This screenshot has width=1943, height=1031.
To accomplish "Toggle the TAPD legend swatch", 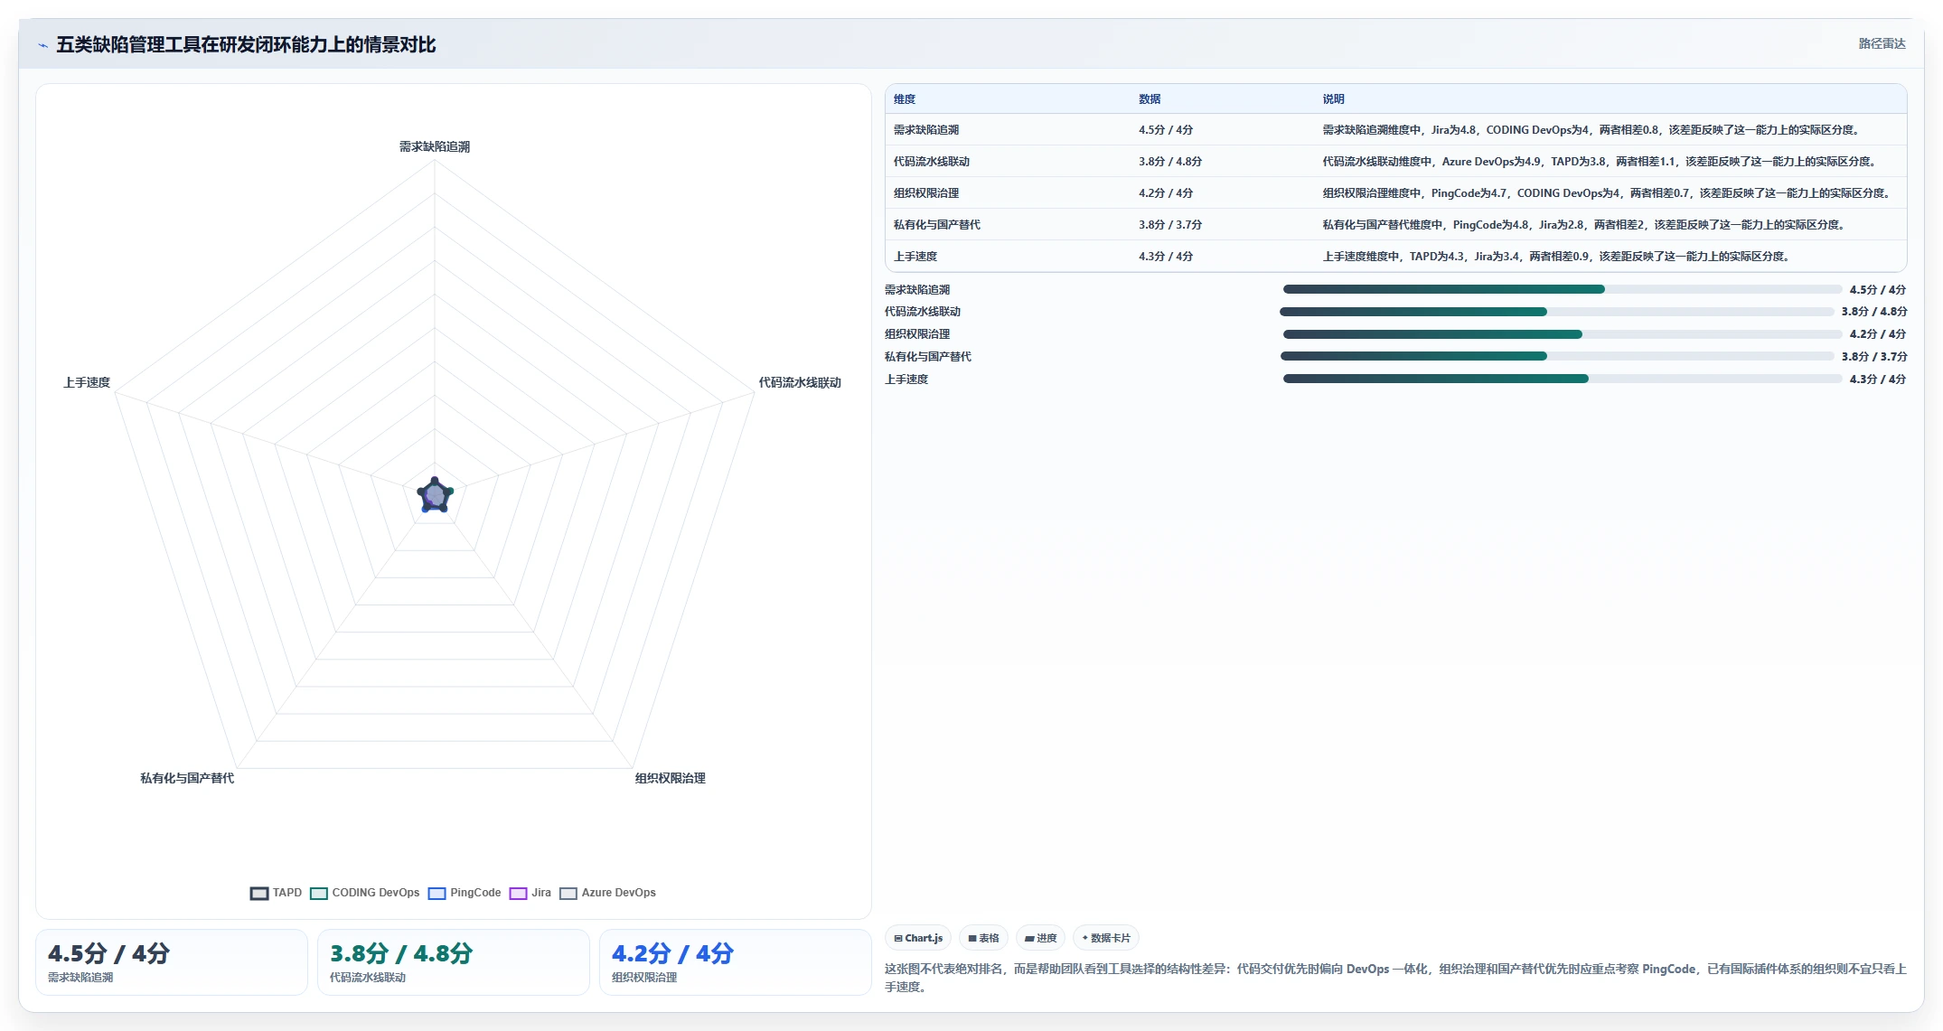I will click(259, 894).
